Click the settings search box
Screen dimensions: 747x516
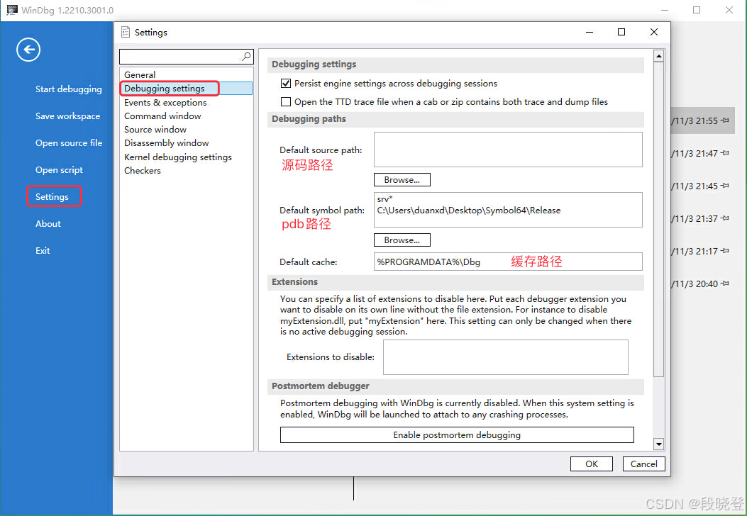click(187, 57)
